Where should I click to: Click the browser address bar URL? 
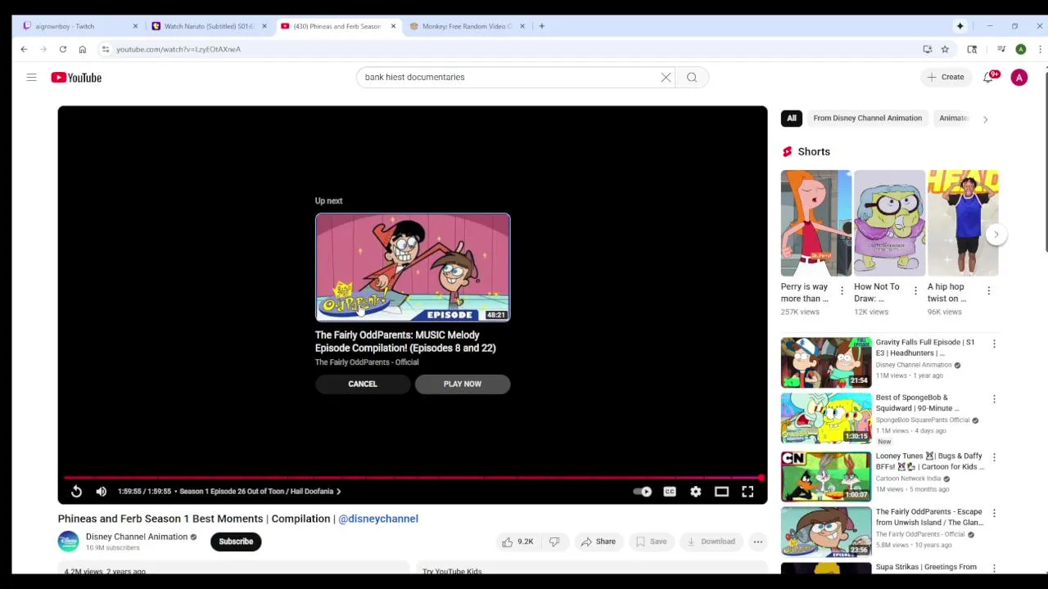(x=178, y=49)
